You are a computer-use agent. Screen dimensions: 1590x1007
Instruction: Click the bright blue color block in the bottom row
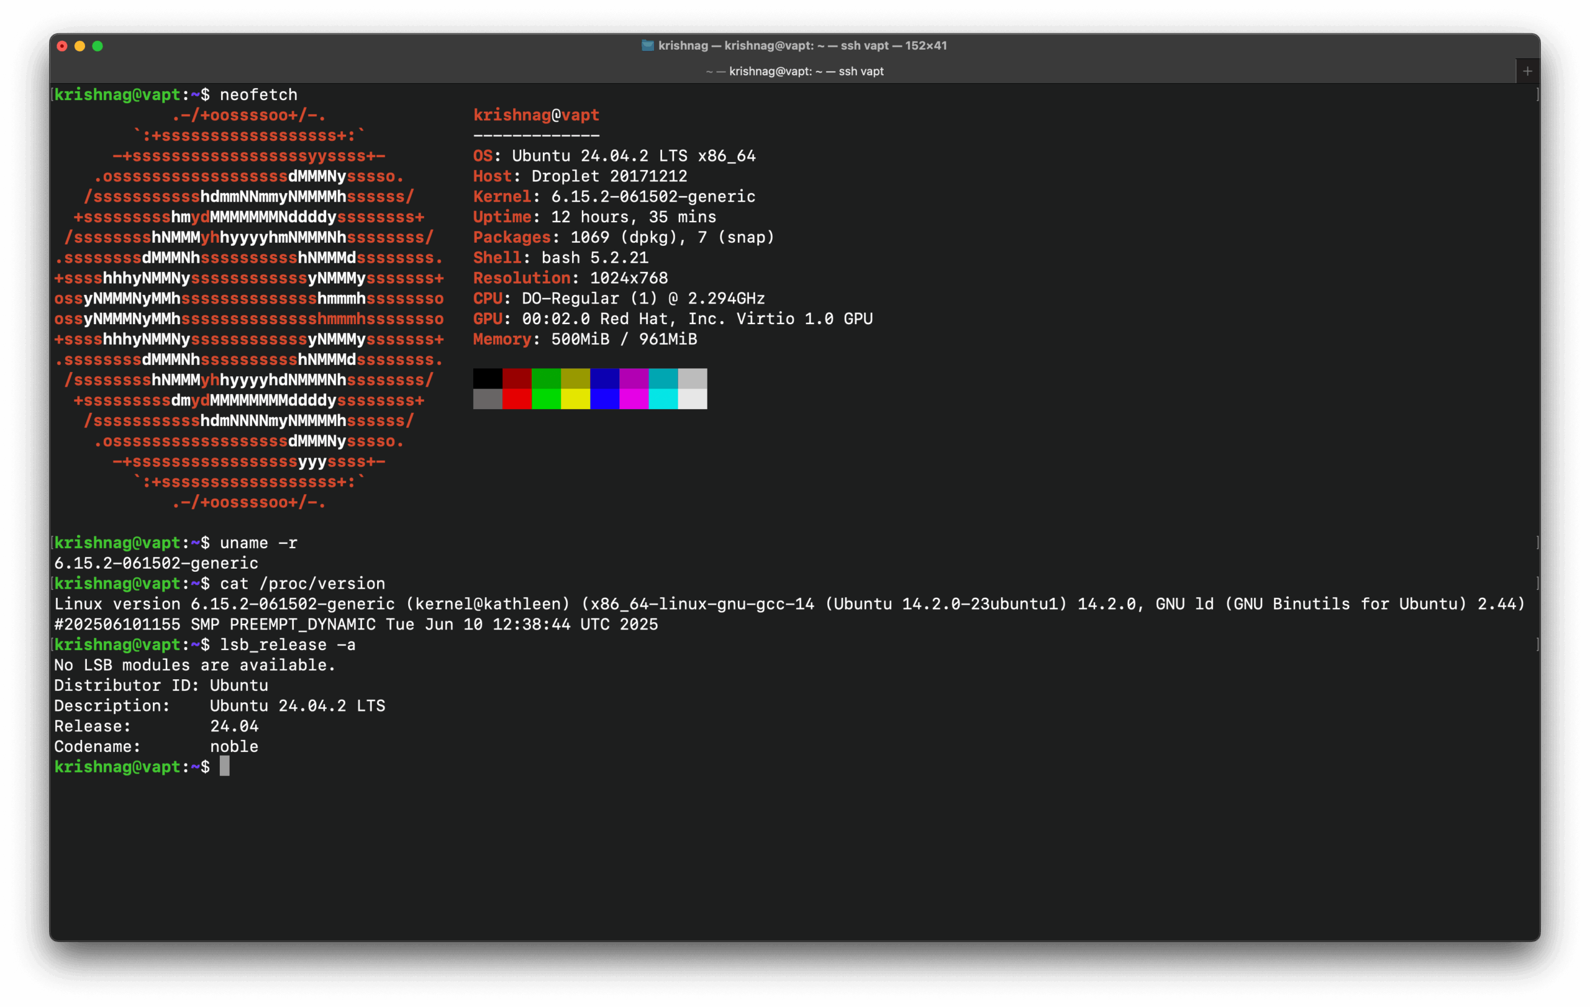[605, 399]
